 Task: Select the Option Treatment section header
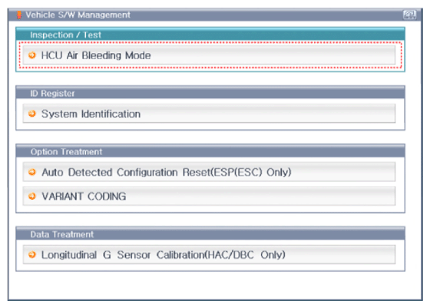coord(210,151)
